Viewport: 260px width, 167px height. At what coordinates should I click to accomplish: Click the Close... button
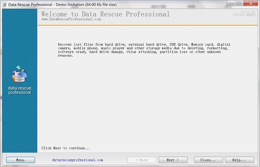(208, 160)
